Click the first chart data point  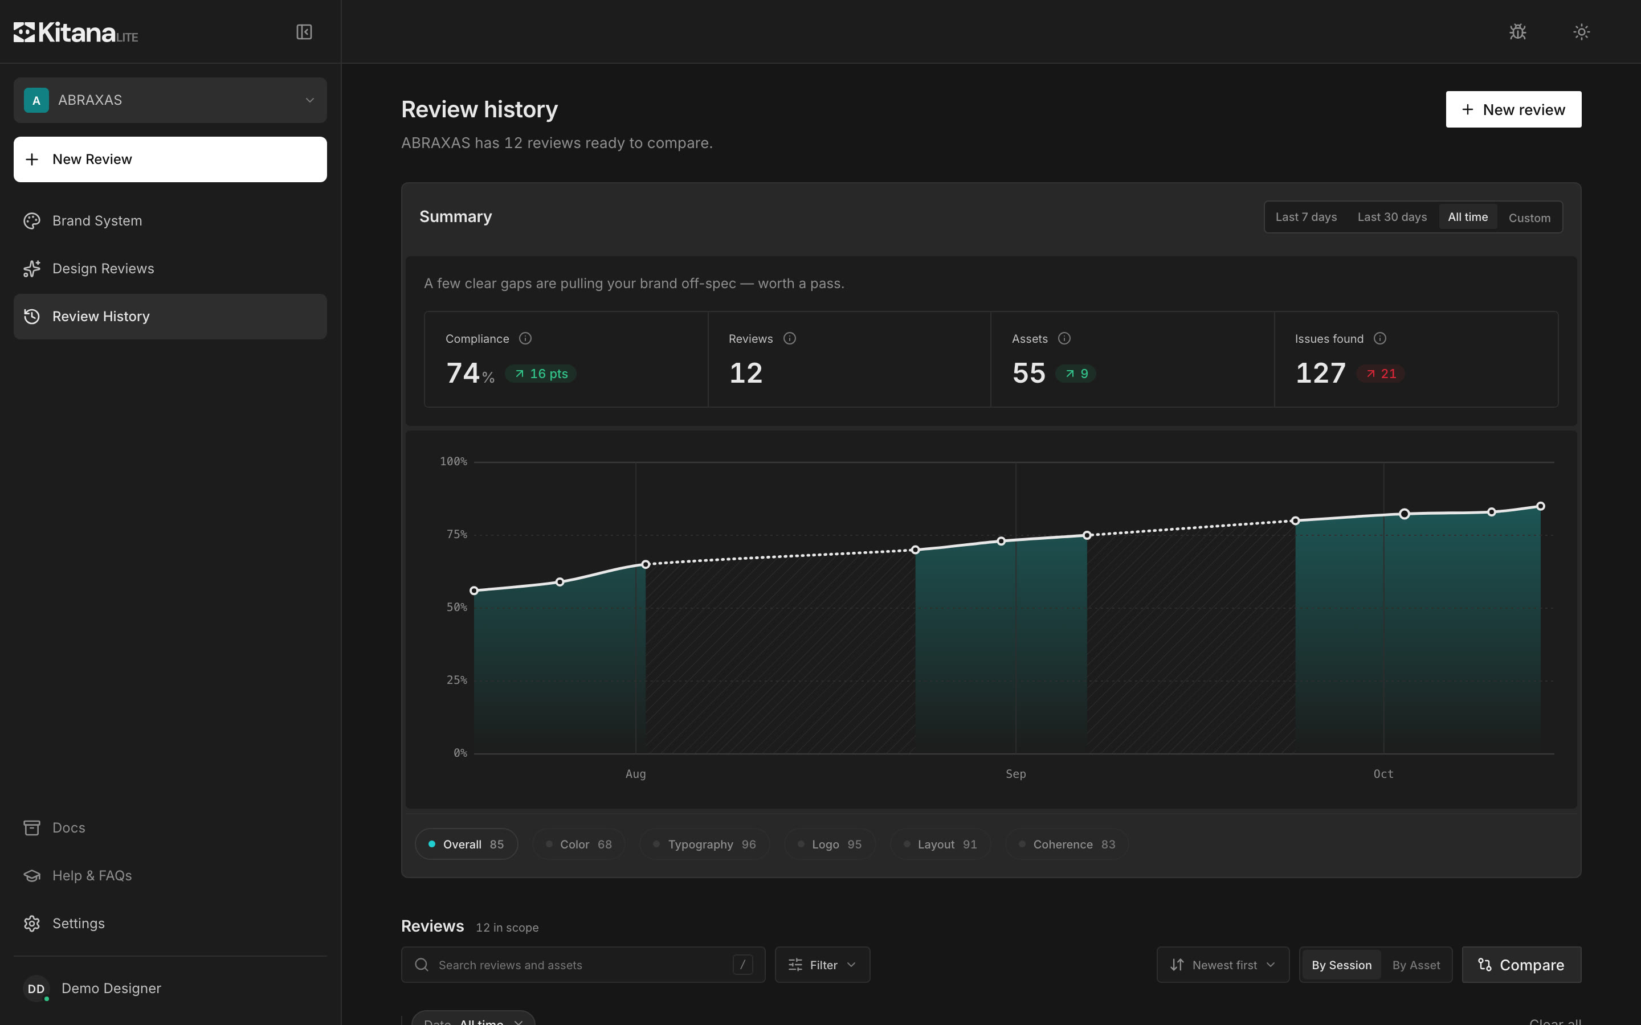pos(474,591)
